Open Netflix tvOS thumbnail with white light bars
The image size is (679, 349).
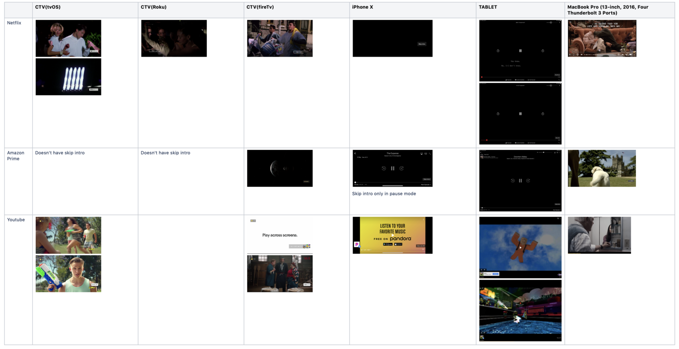point(68,77)
